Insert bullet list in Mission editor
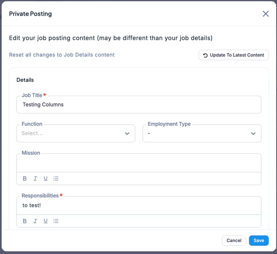Screen dimensions: 277x254 click(56, 179)
